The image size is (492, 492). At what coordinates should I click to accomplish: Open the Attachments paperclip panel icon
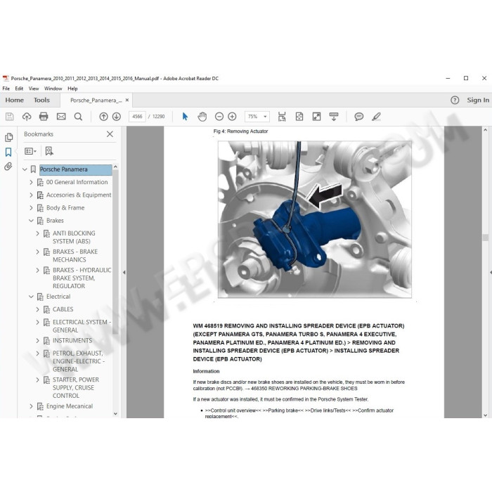click(x=8, y=167)
